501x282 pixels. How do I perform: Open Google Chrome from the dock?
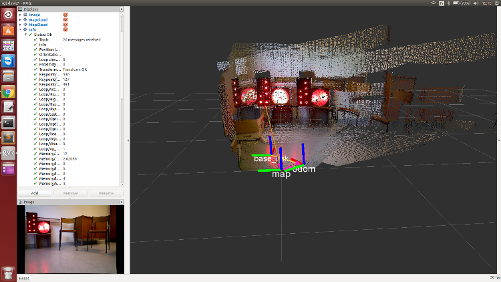point(8,92)
